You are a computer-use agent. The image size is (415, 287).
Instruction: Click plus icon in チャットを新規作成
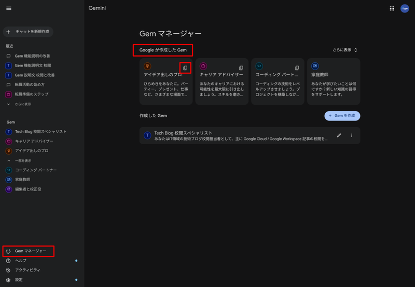(8, 32)
